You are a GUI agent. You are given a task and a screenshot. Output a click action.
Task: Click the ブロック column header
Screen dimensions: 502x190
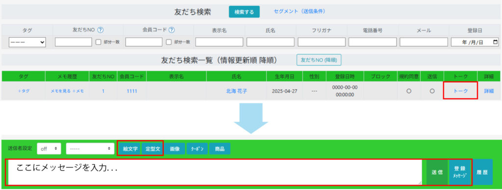[x=380, y=77]
